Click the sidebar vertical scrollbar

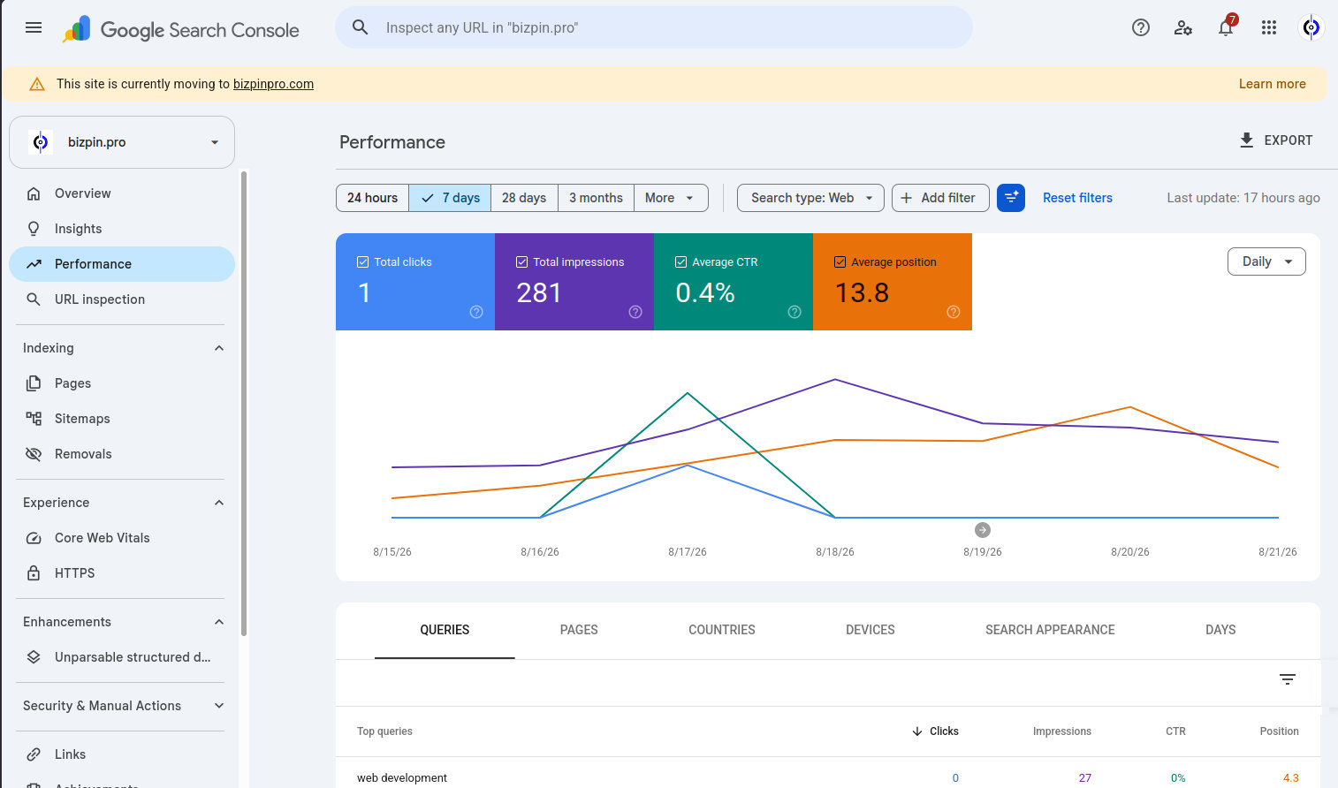coord(244,402)
